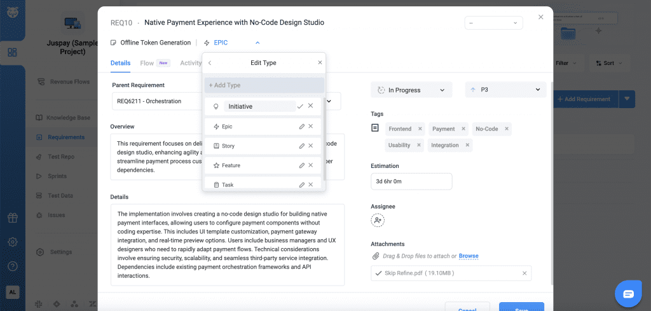
Task: Delete the Story type using its X
Action: (311, 146)
